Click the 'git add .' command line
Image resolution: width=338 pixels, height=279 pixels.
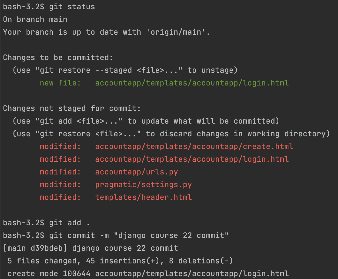point(46,223)
